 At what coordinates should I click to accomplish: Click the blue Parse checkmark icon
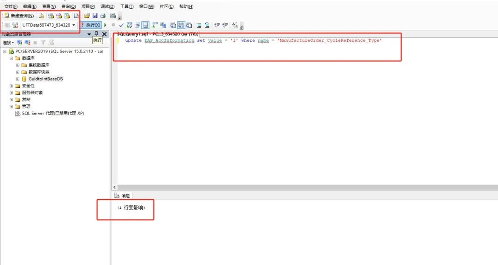121,25
